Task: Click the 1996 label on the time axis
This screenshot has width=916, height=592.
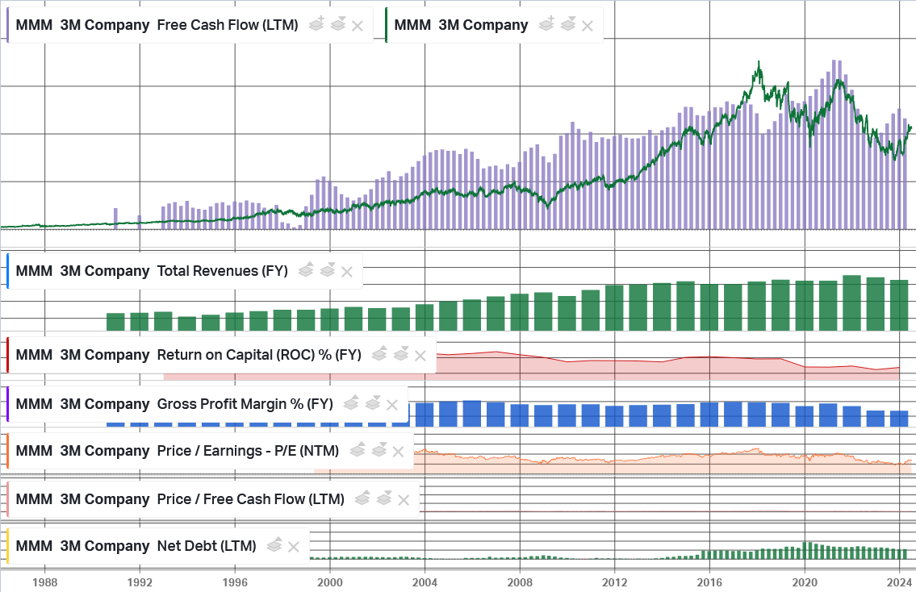Action: pos(235,582)
